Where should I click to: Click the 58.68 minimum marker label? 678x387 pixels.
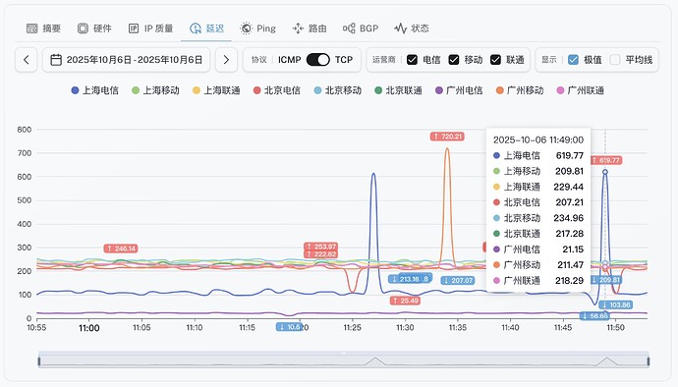point(595,316)
